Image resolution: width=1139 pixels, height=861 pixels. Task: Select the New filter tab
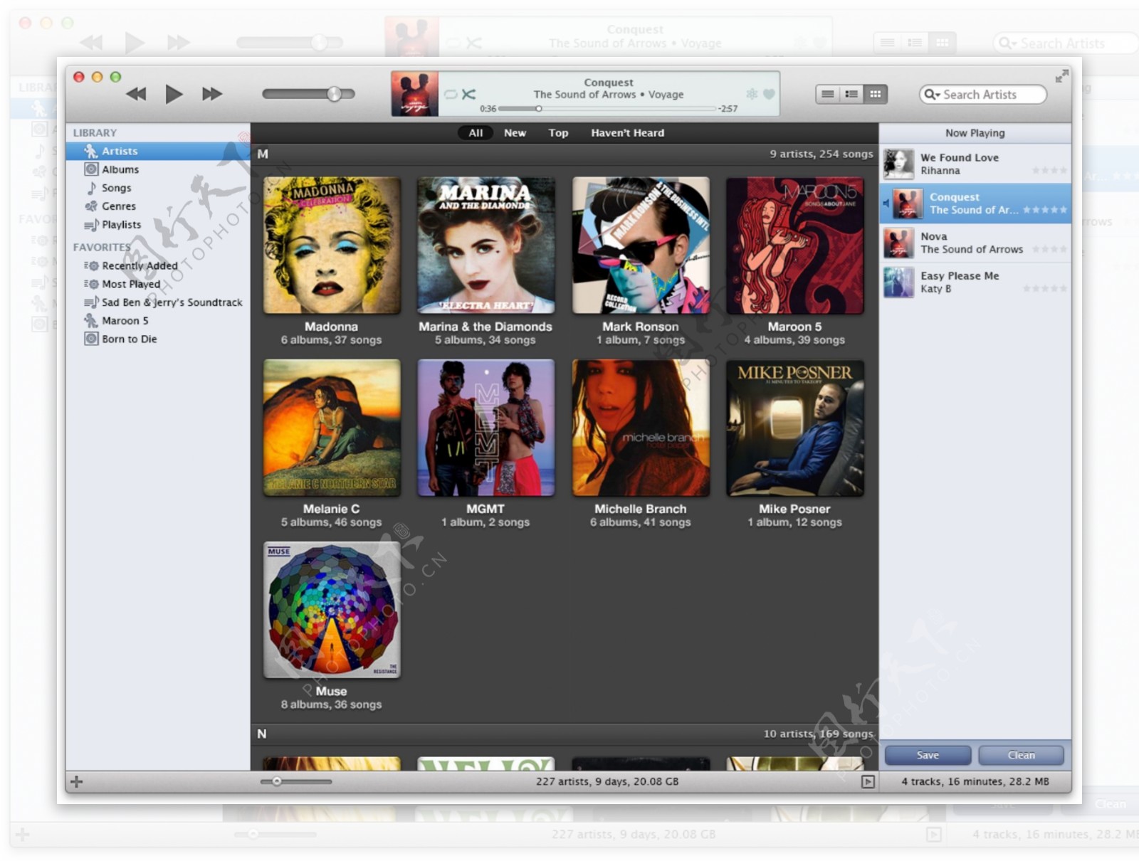click(x=515, y=133)
